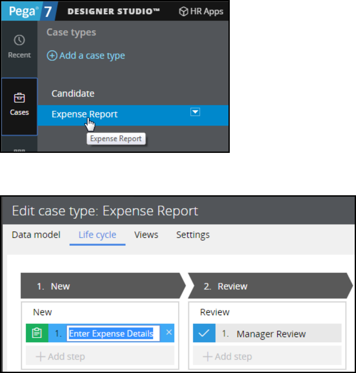Click the New process label
This screenshot has height=373, width=356.
(42, 312)
